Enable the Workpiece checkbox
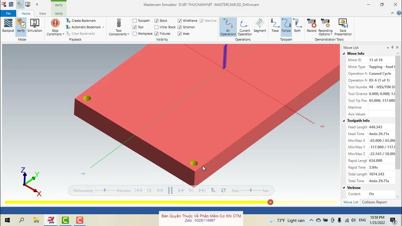The width and height of the screenshot is (402, 226). click(135, 34)
